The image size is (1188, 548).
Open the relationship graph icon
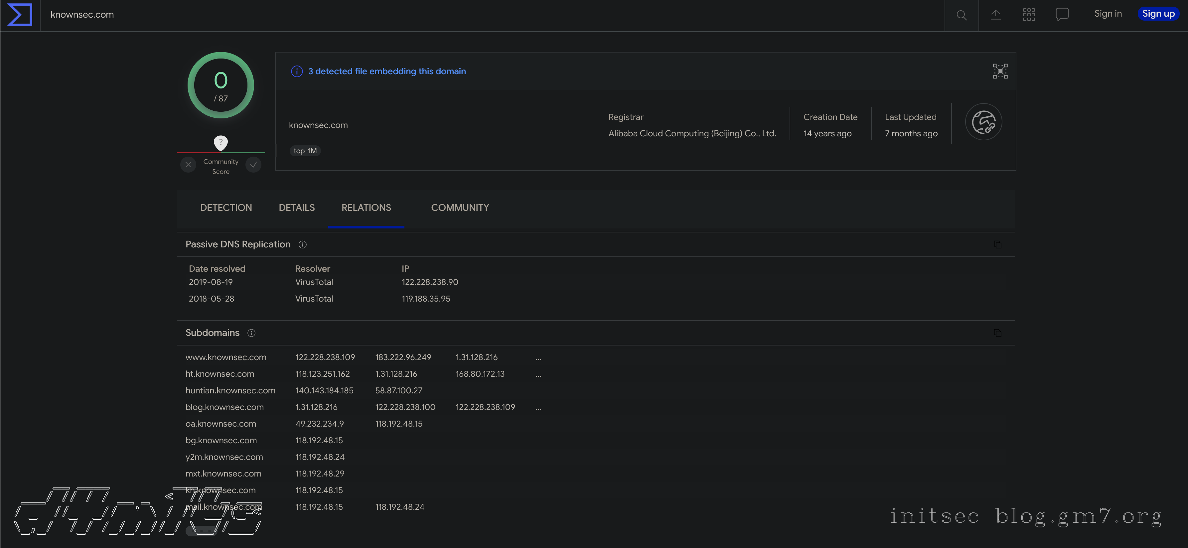click(1000, 71)
